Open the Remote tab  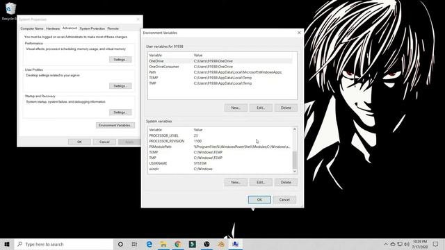point(113,28)
